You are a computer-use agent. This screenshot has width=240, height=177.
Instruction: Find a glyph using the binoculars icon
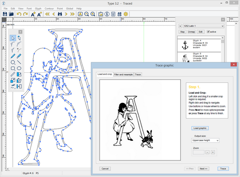pos(60,14)
